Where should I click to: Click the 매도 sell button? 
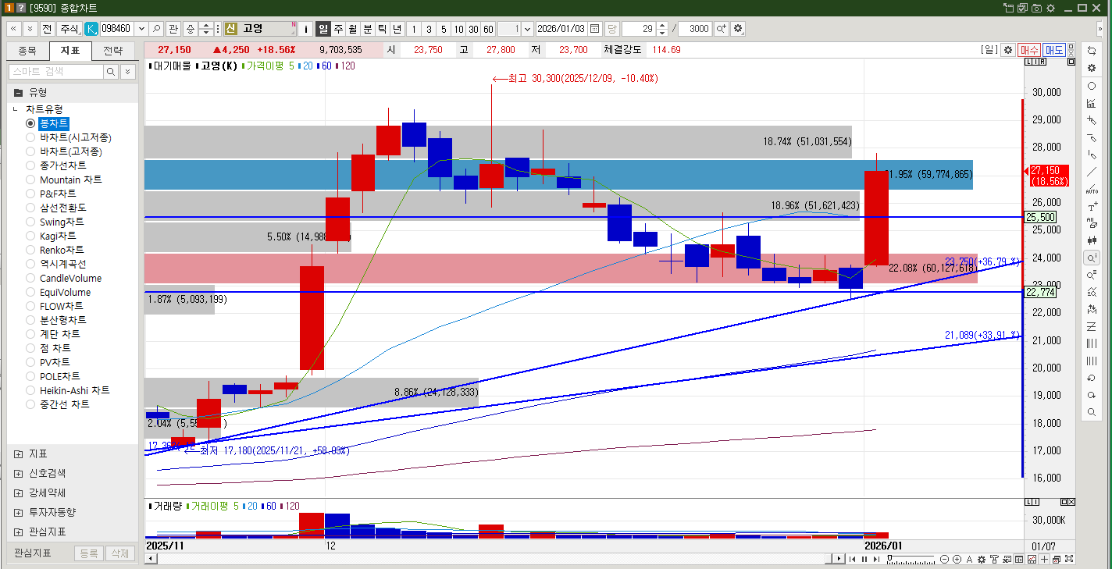(x=1054, y=49)
